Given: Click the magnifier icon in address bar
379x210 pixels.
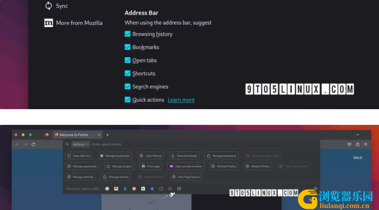Looking at the screenshot, I should pos(67,144).
